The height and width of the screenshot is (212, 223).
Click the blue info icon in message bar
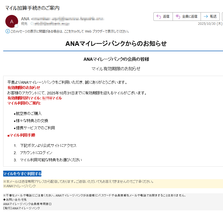7,31
